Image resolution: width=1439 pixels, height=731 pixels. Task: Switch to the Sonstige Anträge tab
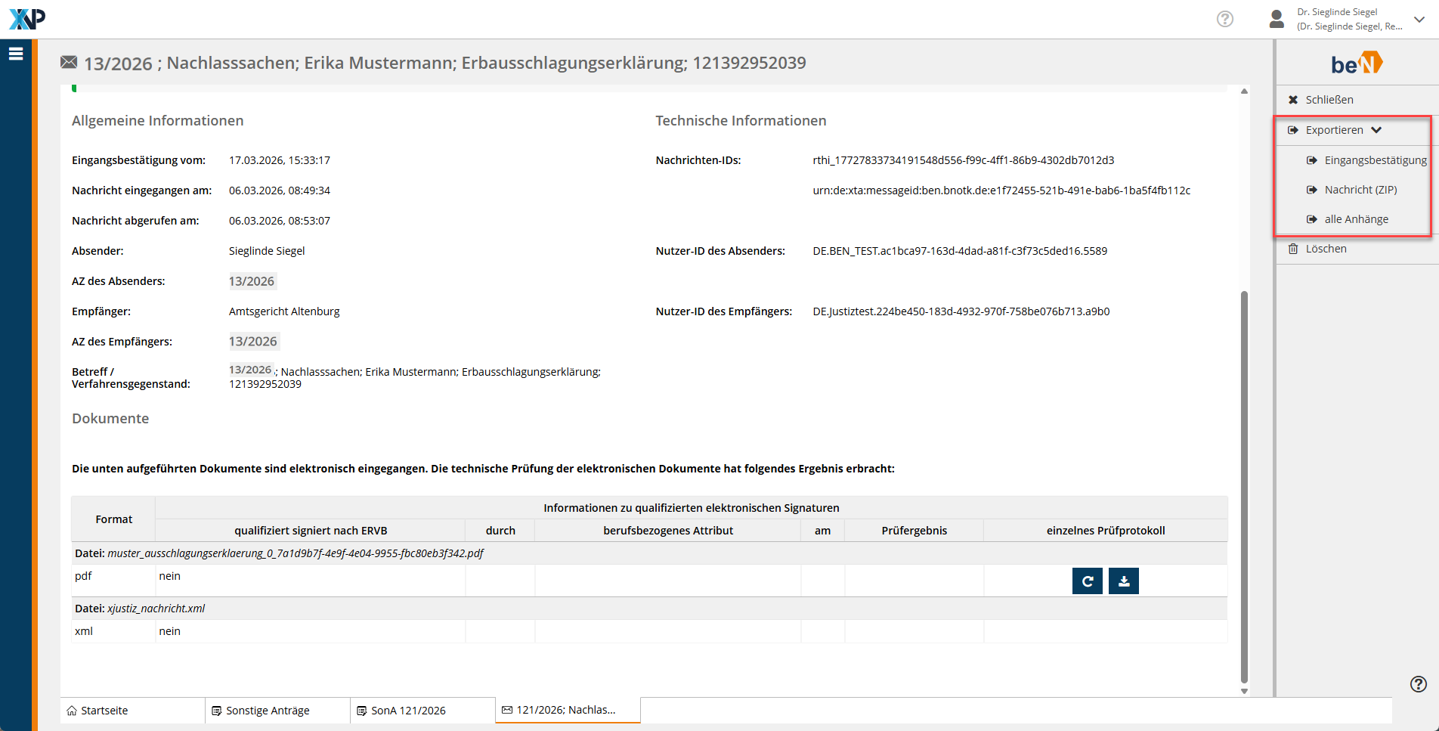click(268, 711)
